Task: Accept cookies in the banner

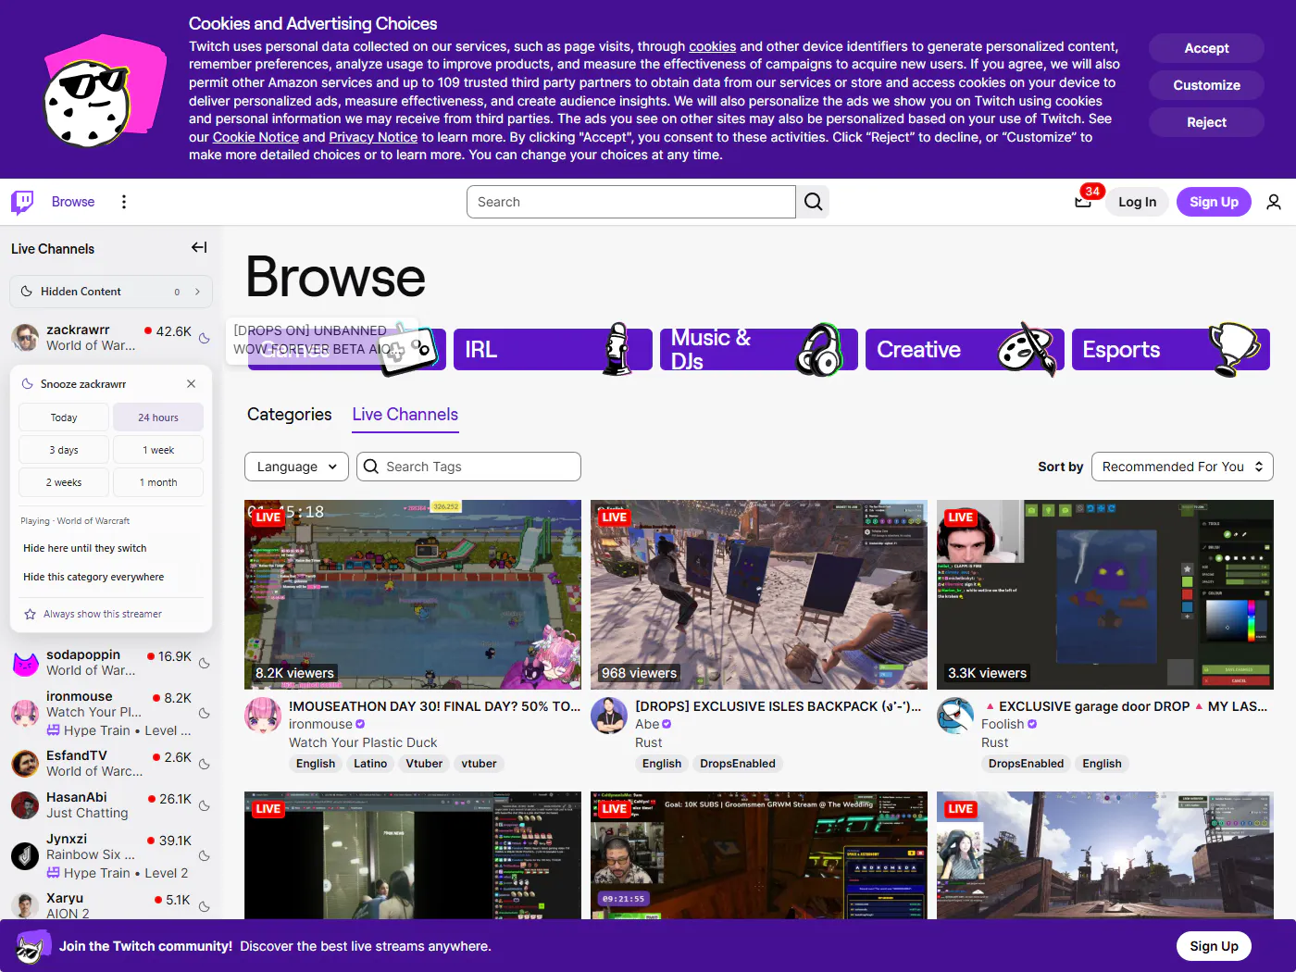Action: click(1206, 48)
